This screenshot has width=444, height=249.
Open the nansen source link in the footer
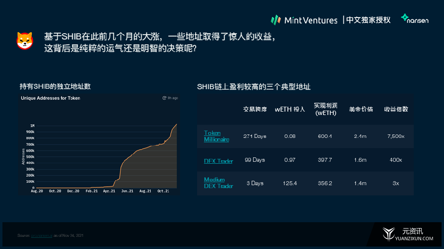tap(41, 235)
